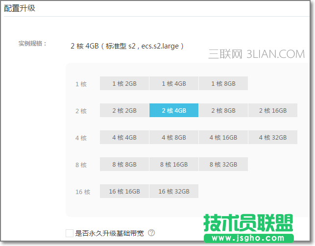315x246 pixels.
Task: Choose the 16 核 16GB option
Action: (x=124, y=191)
